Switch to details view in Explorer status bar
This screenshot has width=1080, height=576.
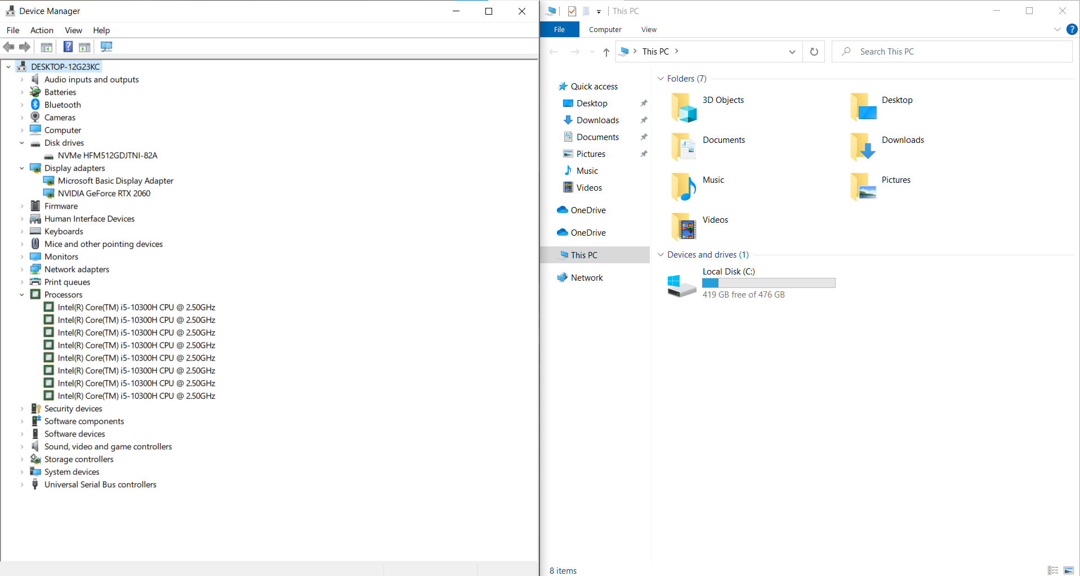pos(1052,570)
